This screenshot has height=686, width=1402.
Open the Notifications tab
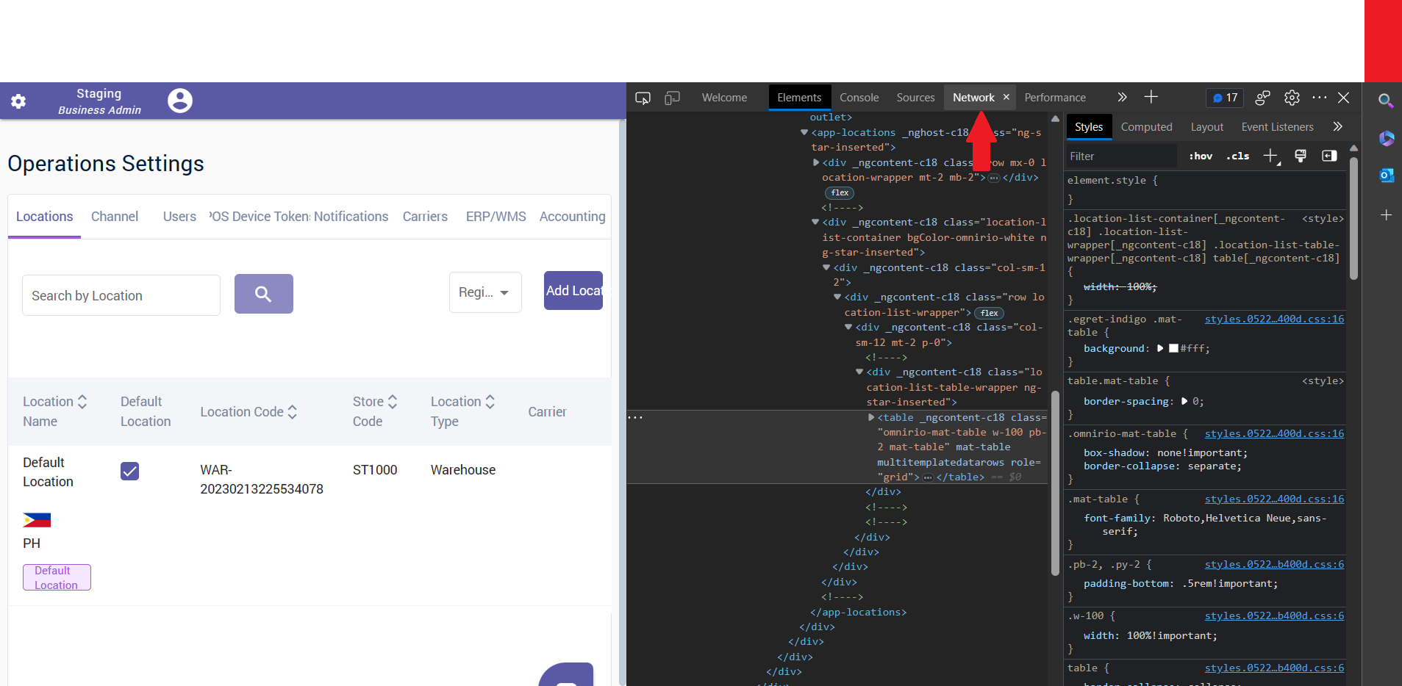pyautogui.click(x=351, y=217)
